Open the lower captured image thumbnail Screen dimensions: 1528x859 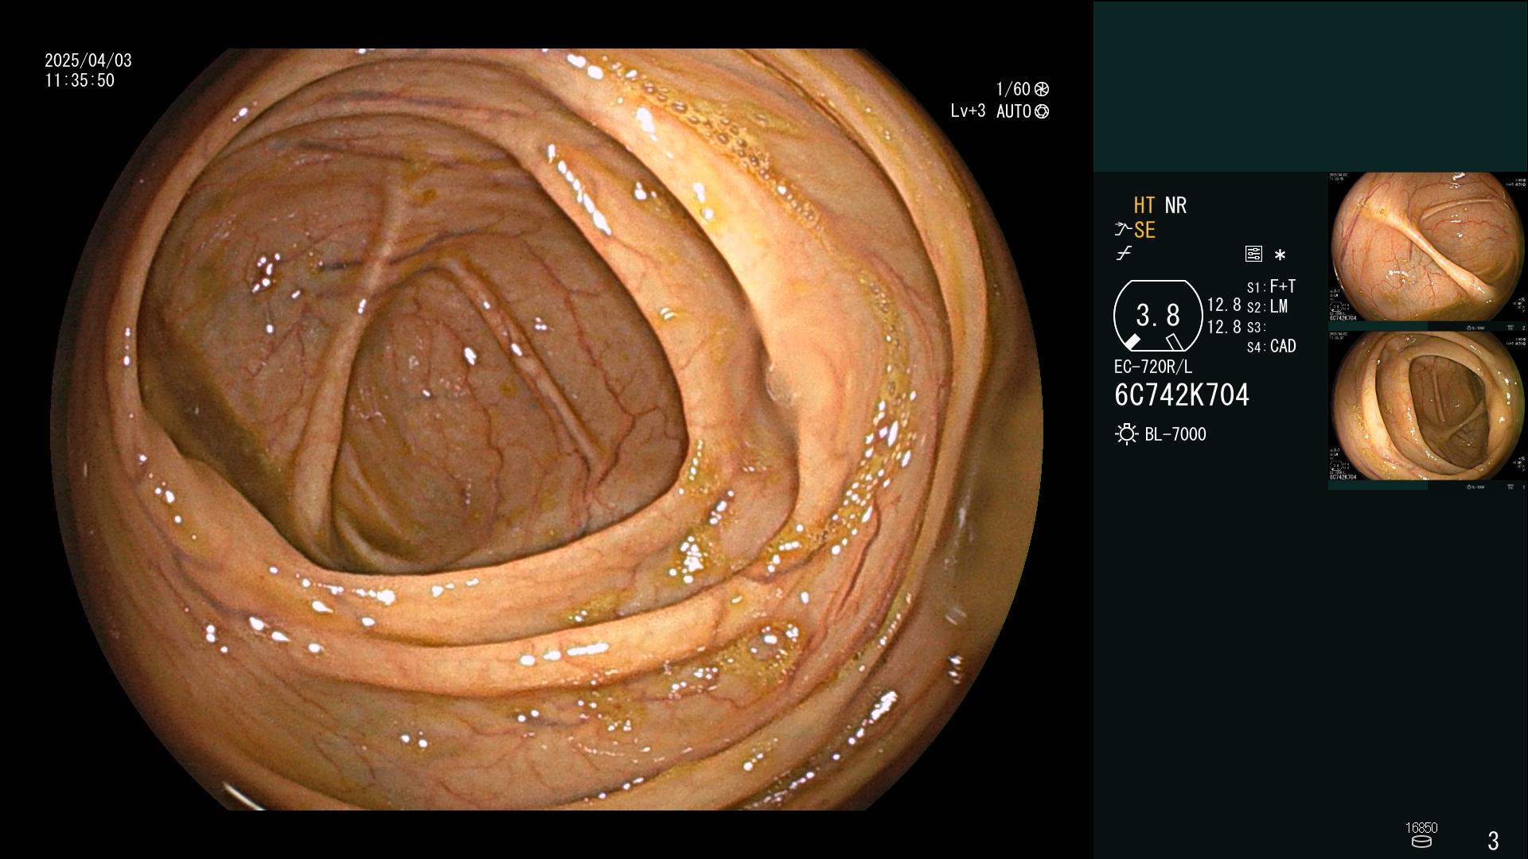(x=1428, y=406)
